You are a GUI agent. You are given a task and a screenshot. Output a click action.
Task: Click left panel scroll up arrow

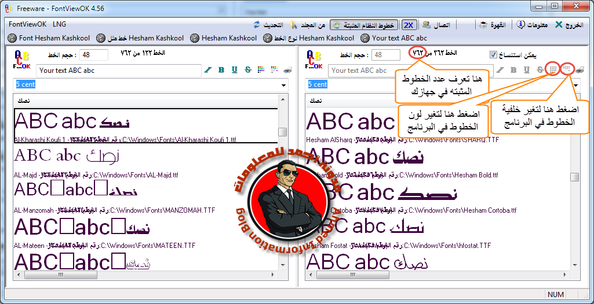coord(283,99)
